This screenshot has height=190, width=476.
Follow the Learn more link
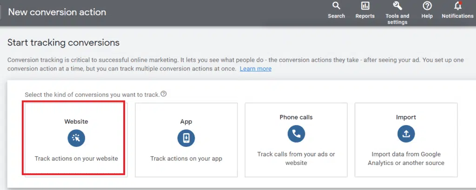(x=255, y=69)
